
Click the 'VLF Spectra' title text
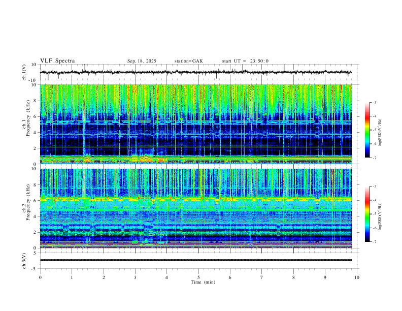click(x=57, y=61)
